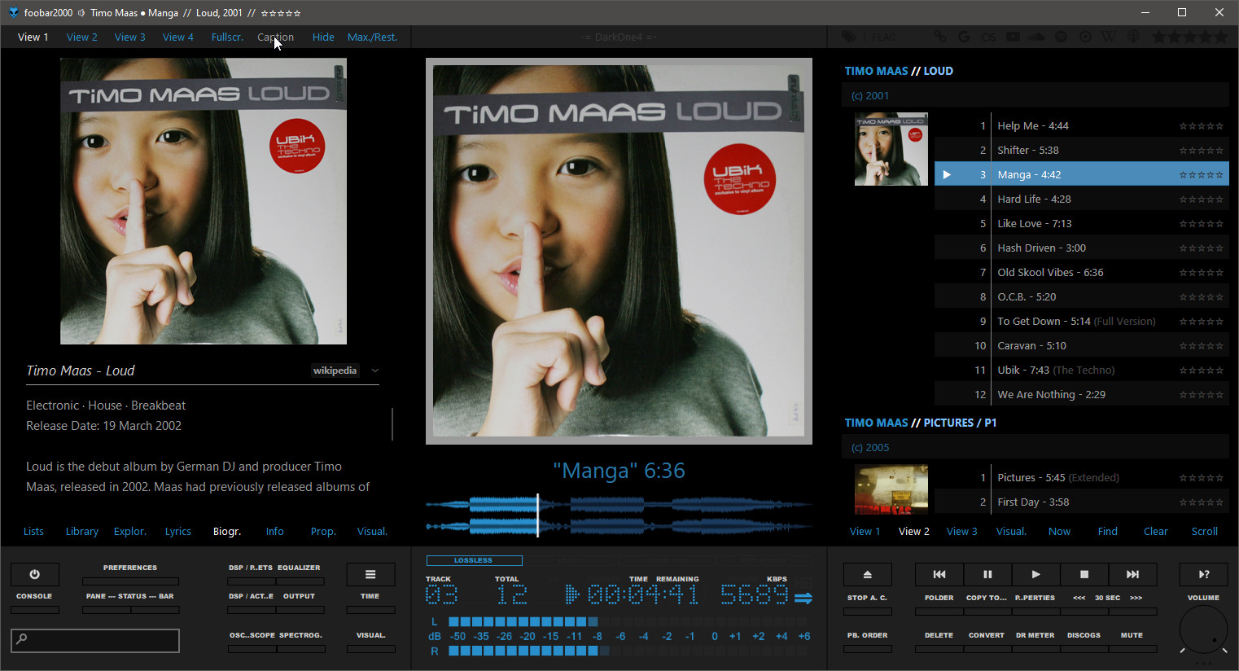Open the Google search icon
The image size is (1239, 671).
tap(964, 37)
